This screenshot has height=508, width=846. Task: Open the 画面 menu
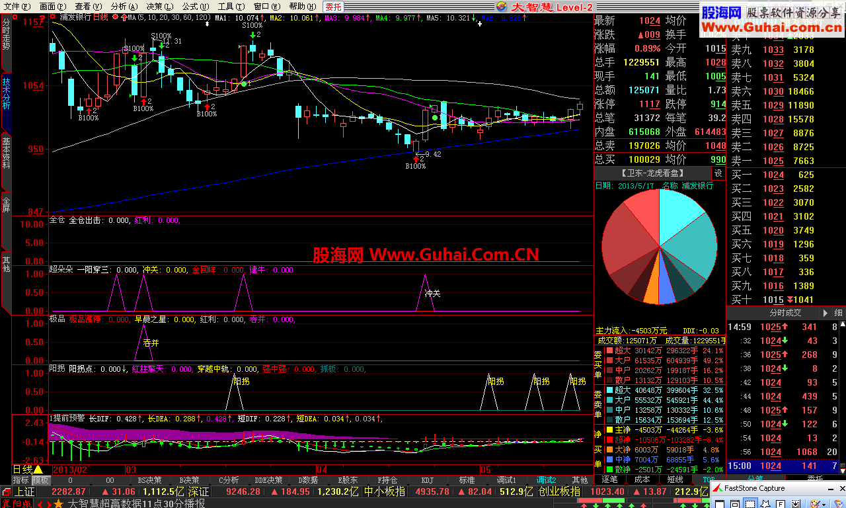tap(52, 6)
